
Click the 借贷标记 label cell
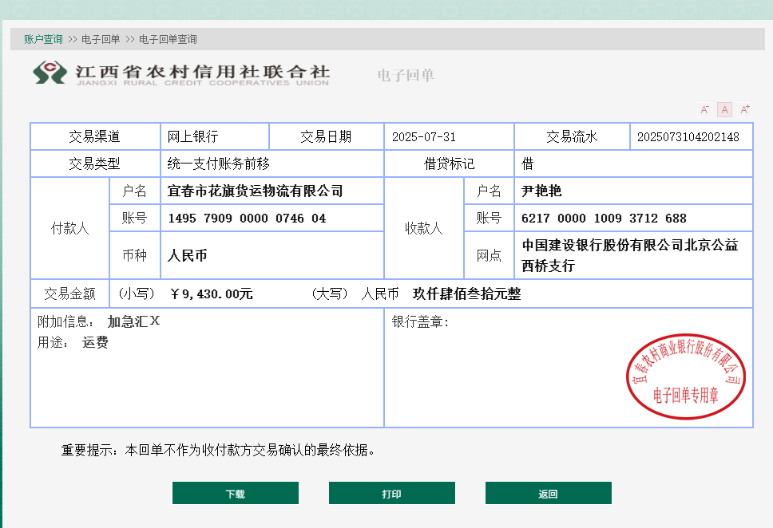449,164
